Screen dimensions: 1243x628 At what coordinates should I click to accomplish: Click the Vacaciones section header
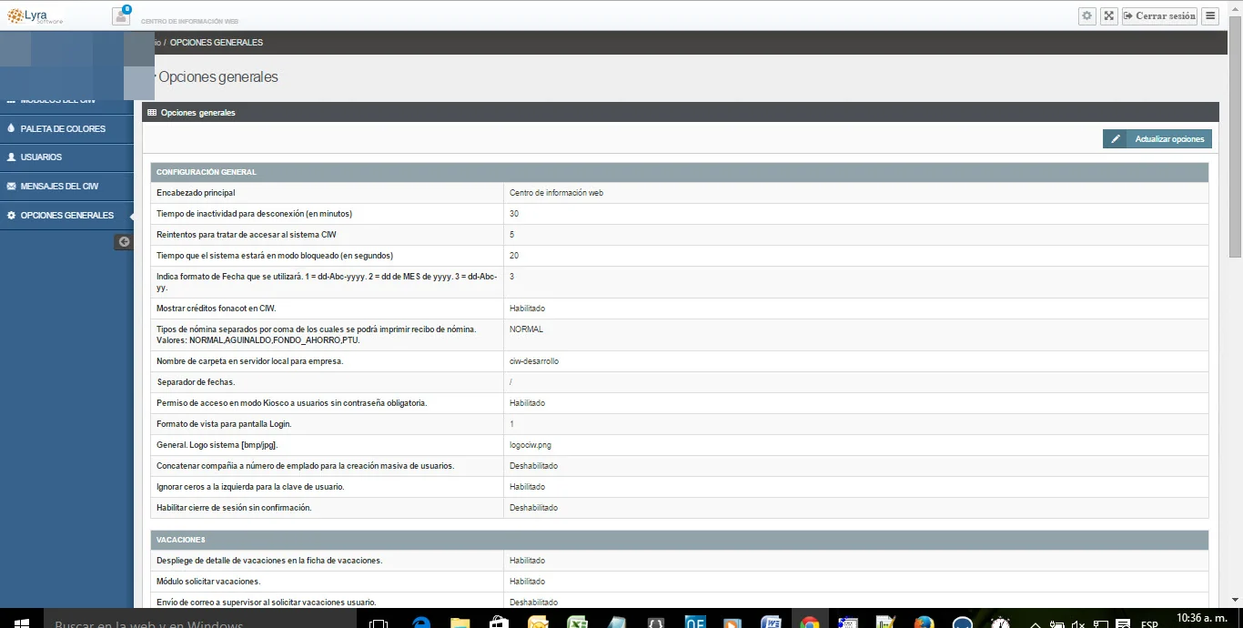point(680,540)
